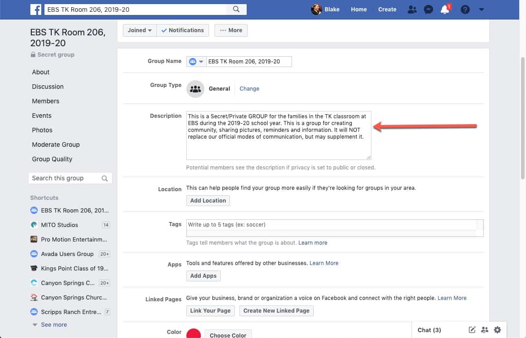The height and width of the screenshot is (338, 526).
Task: Expand the account settings chevron
Action: [x=481, y=9]
